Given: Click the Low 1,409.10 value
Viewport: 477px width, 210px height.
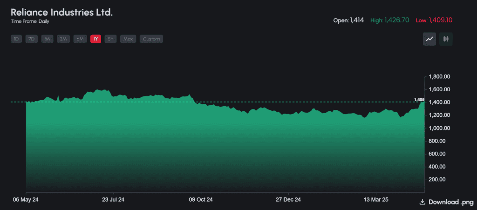Looking at the screenshot, I should point(434,20).
